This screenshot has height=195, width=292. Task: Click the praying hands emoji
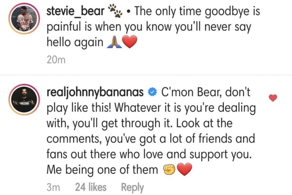[x=114, y=42]
